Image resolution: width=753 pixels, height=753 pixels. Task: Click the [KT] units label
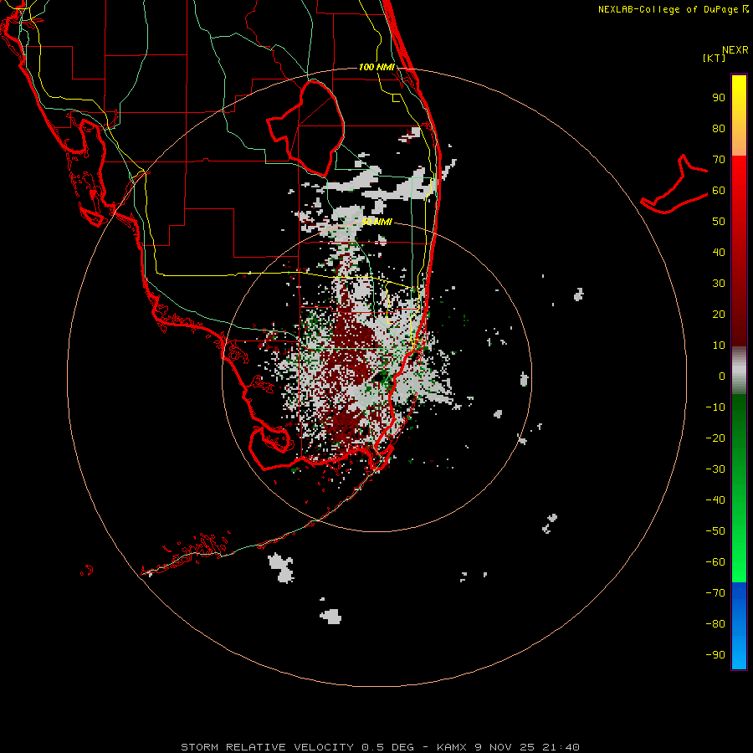[714, 58]
